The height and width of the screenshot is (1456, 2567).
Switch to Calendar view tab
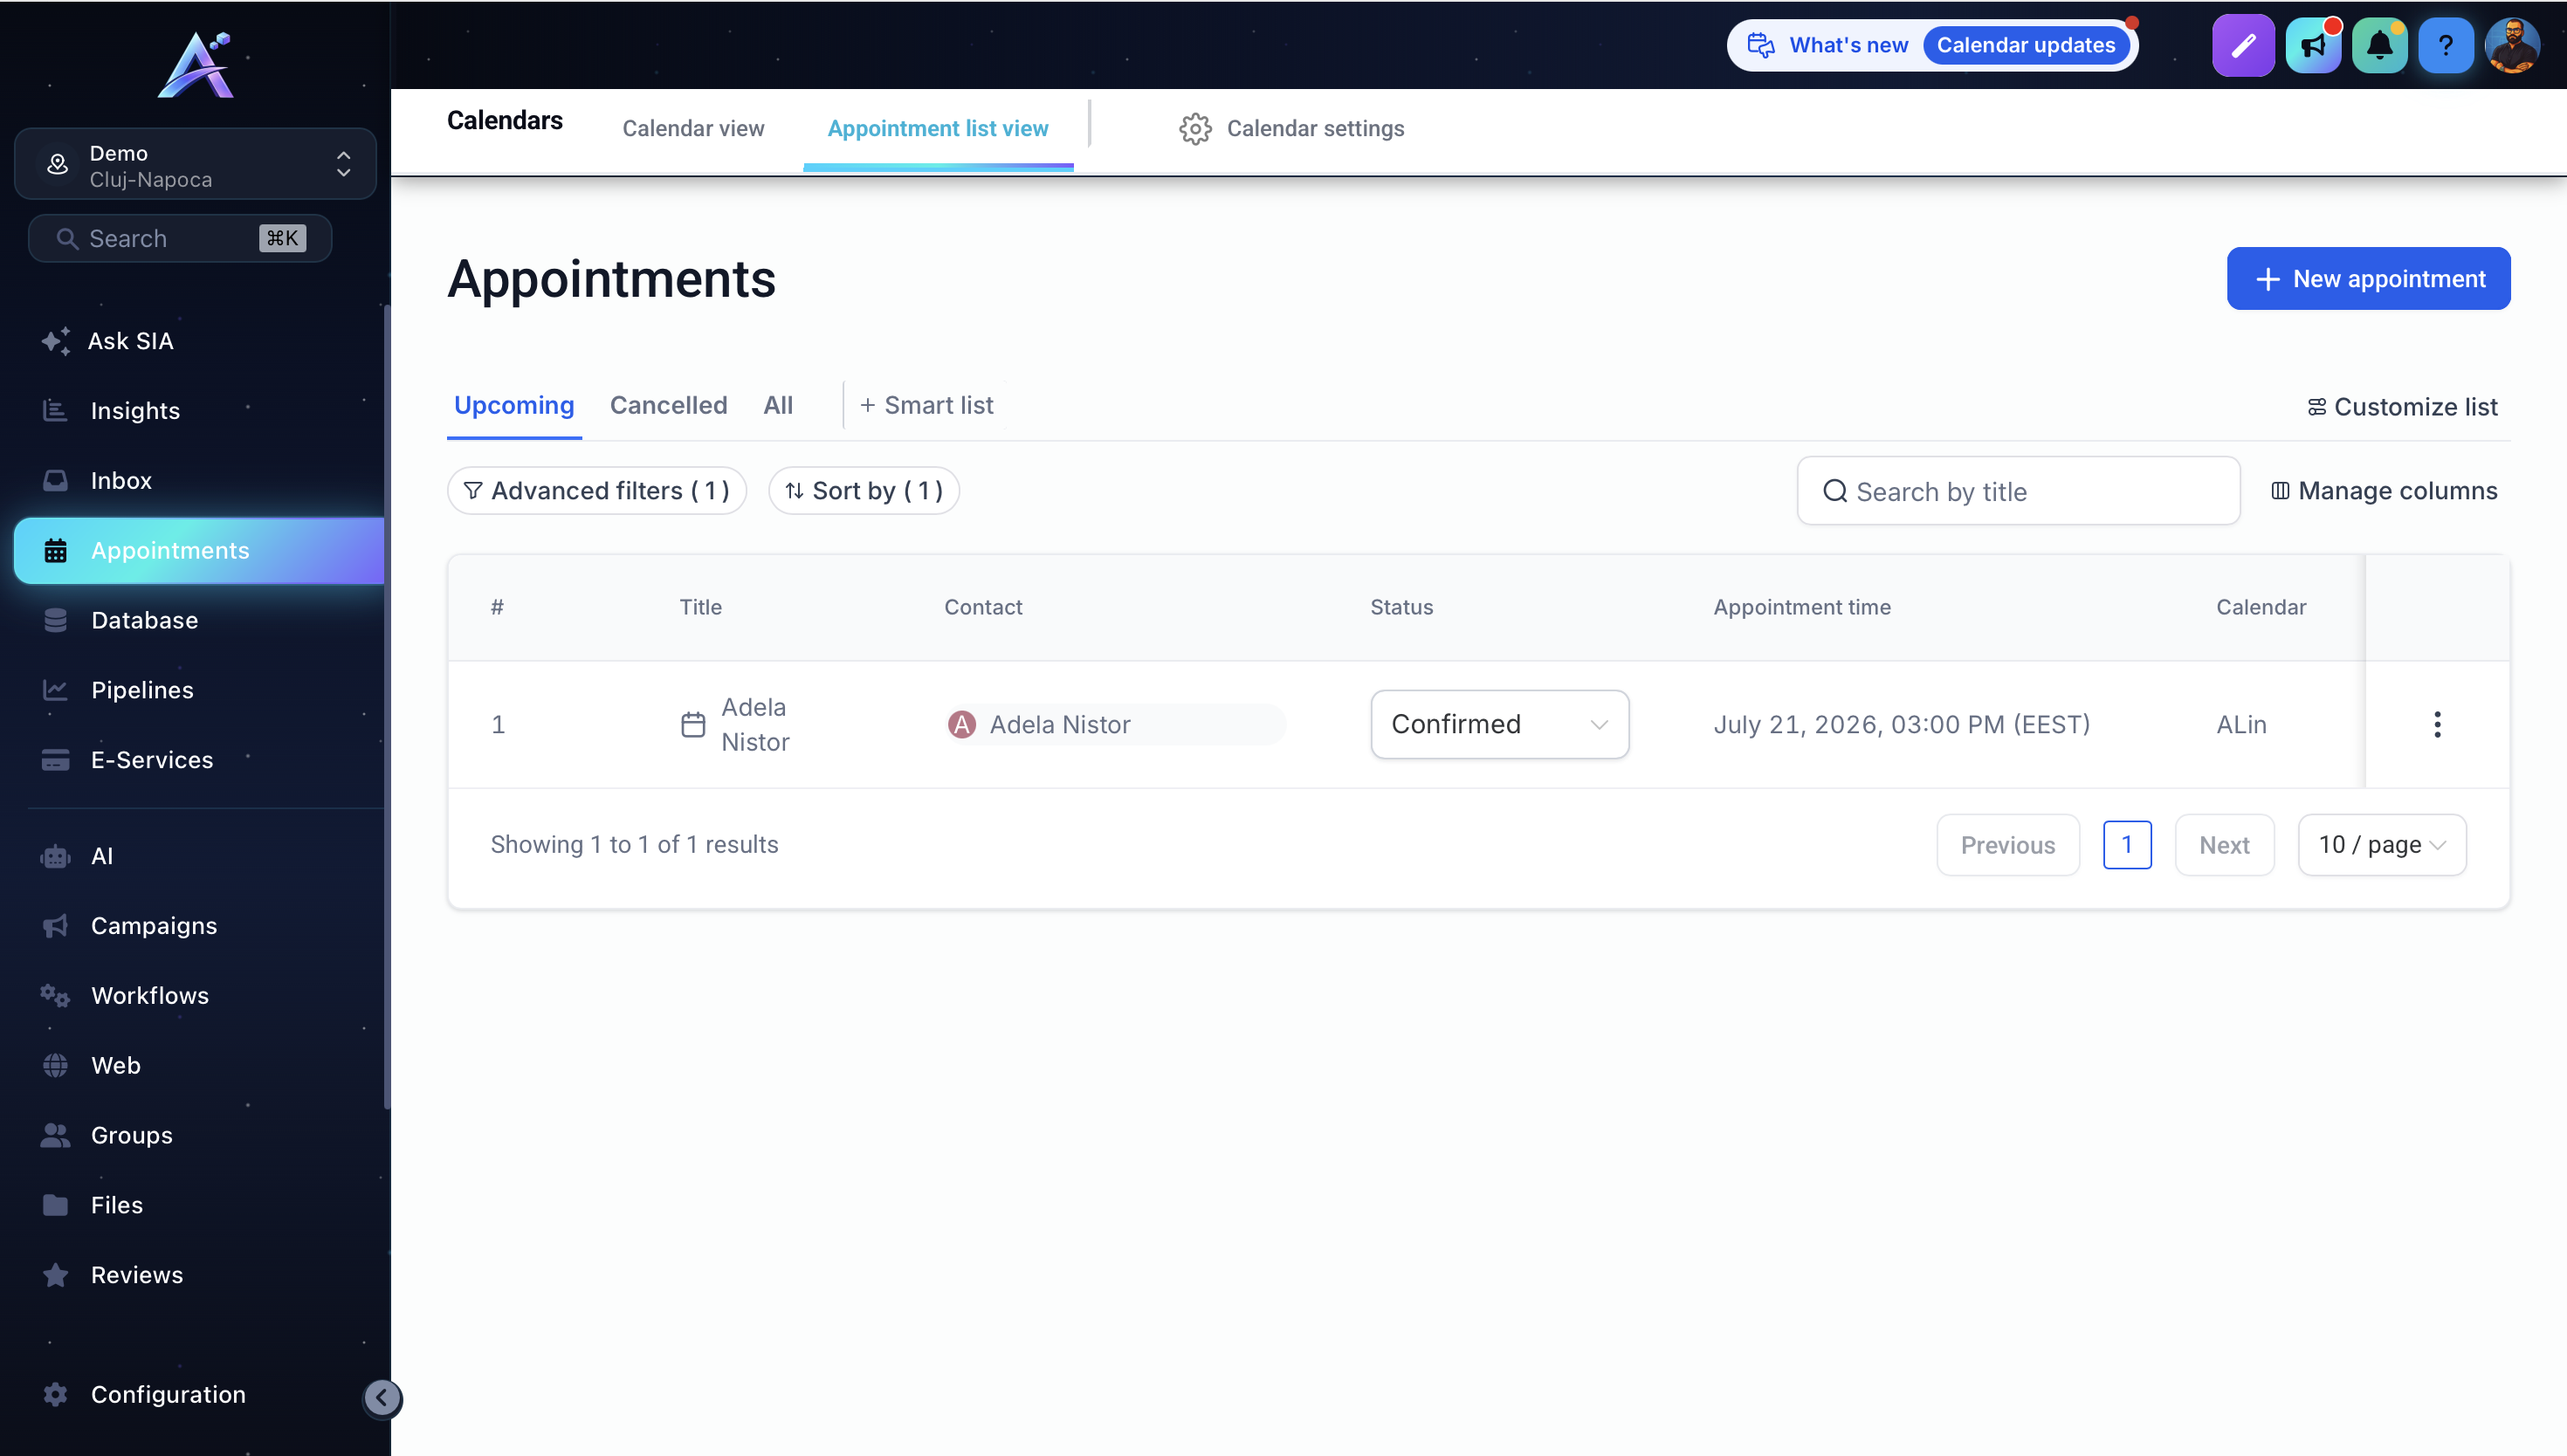click(693, 129)
